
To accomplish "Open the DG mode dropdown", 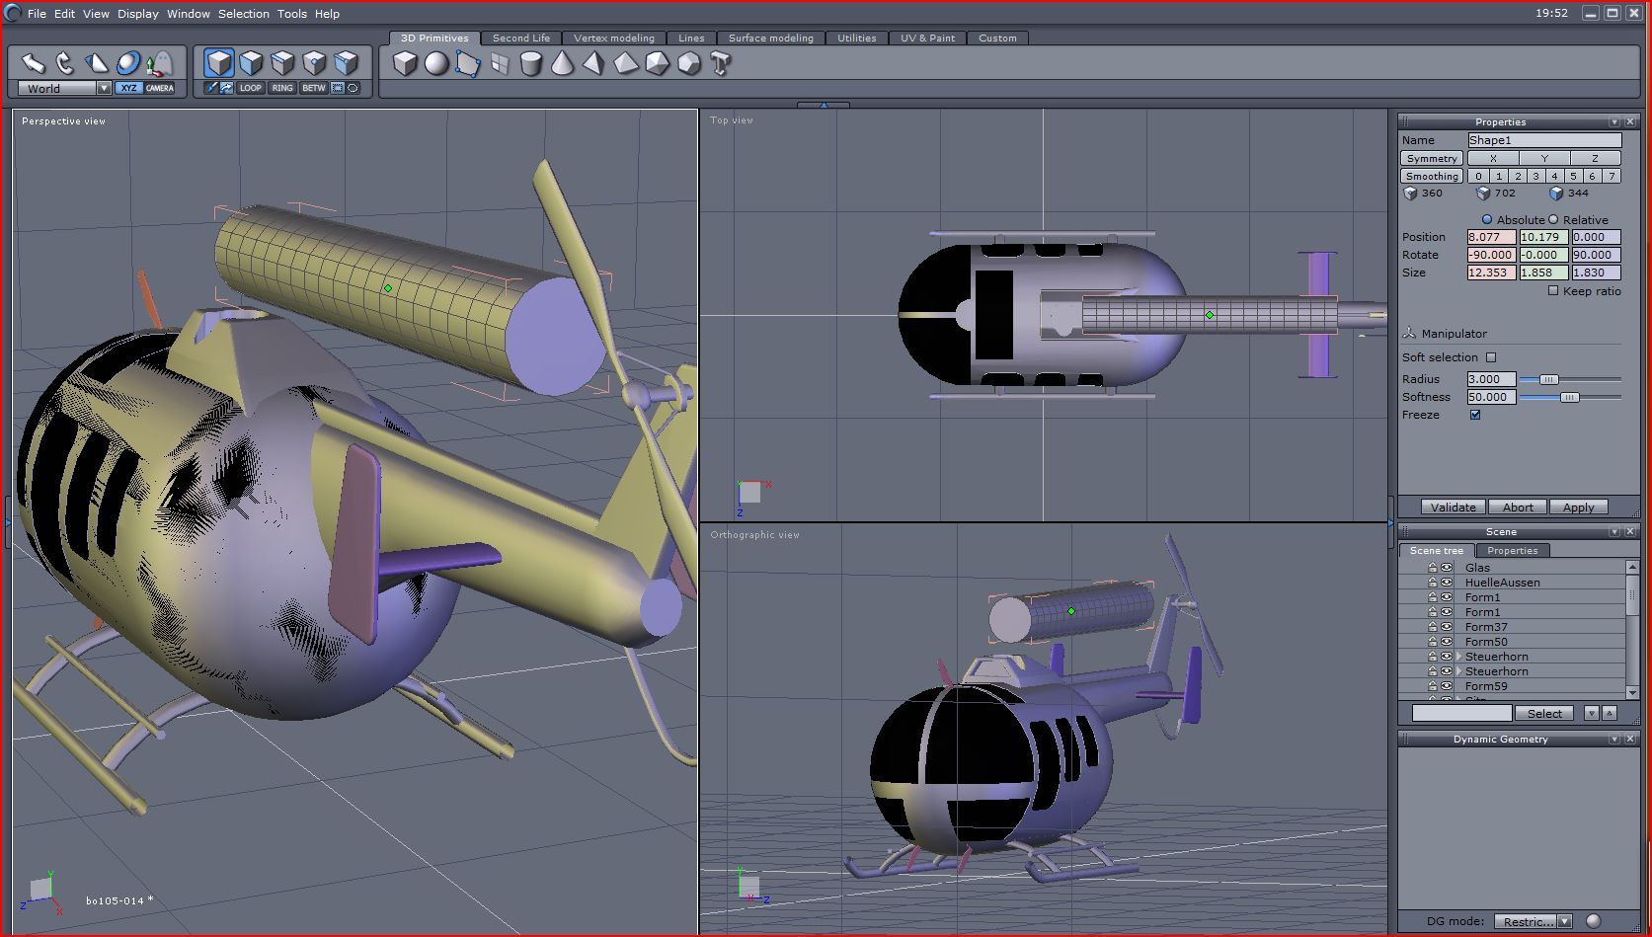I will click(x=1564, y=921).
